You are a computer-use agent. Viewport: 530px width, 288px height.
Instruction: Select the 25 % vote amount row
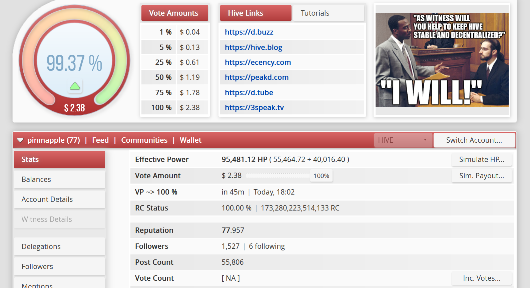coord(175,62)
